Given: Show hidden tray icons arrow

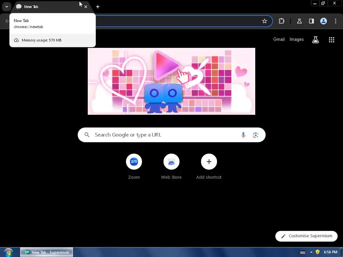Looking at the screenshot, I should (311, 252).
